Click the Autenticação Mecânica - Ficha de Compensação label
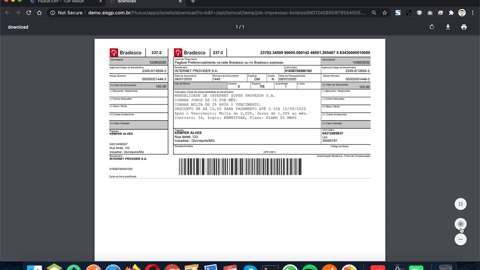The height and width of the screenshot is (270, 480). click(343, 156)
